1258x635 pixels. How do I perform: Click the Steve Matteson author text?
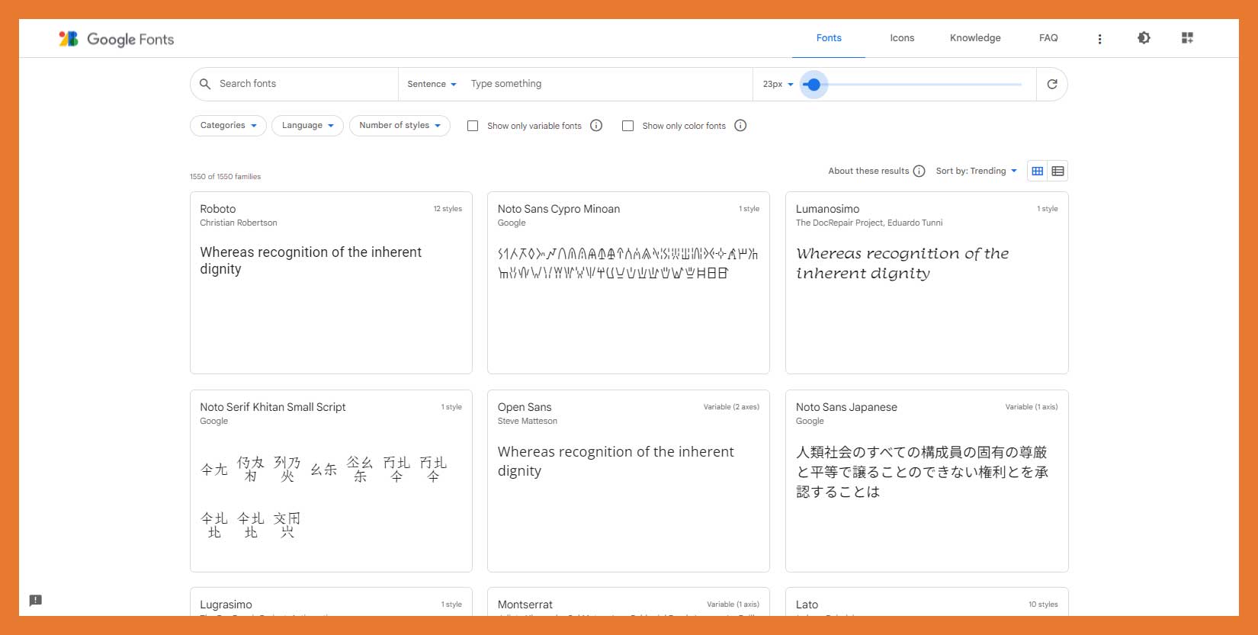(528, 421)
